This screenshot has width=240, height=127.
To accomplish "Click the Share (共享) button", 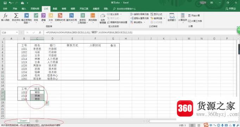I will [x=230, y=9].
